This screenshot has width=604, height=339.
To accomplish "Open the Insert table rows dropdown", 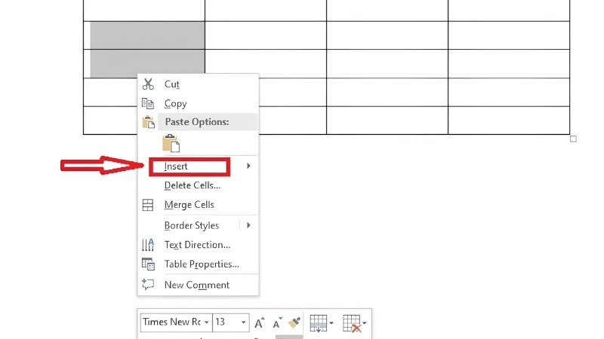I will pyautogui.click(x=322, y=323).
